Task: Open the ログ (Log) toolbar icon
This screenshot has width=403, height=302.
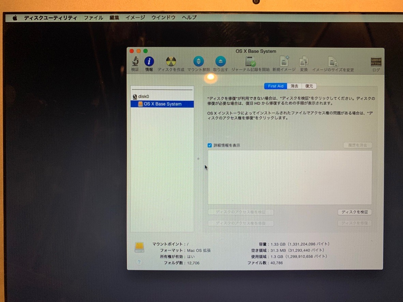Action: tap(376, 62)
